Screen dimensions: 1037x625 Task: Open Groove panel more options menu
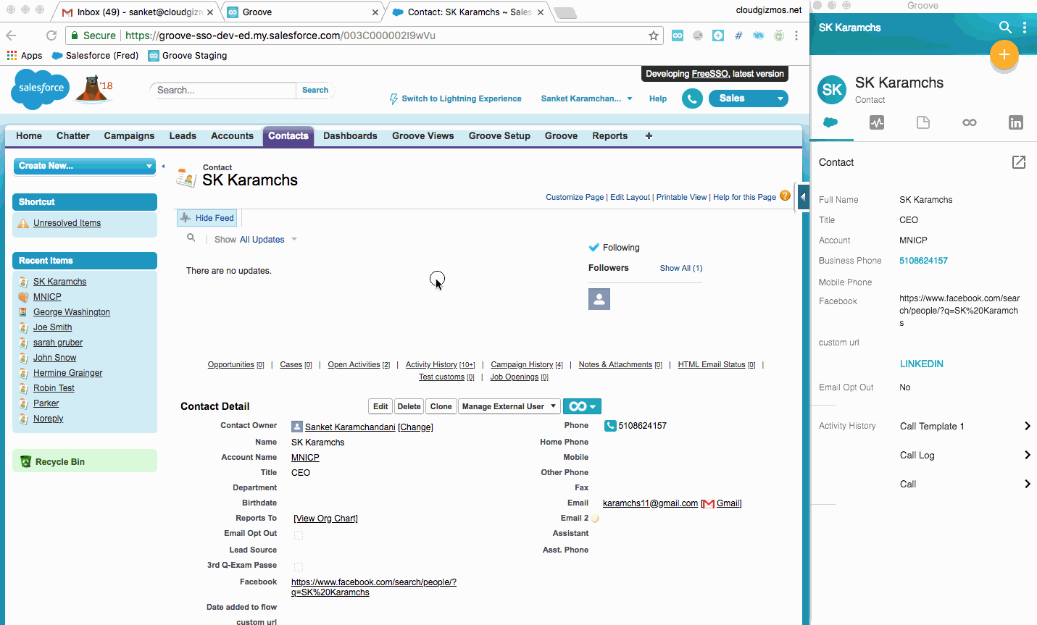(x=1025, y=28)
